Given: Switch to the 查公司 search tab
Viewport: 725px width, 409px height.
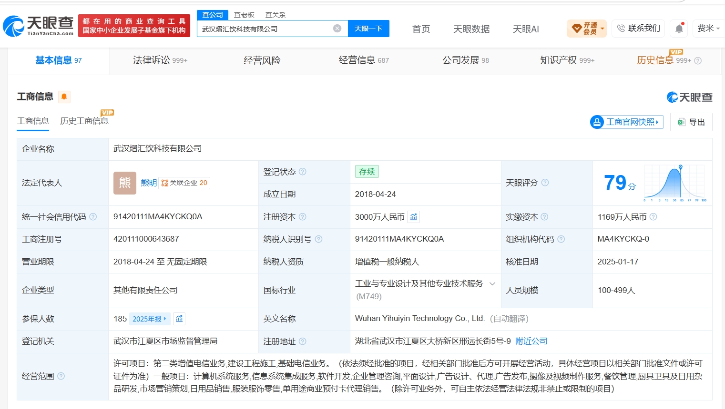Looking at the screenshot, I should coord(213,15).
